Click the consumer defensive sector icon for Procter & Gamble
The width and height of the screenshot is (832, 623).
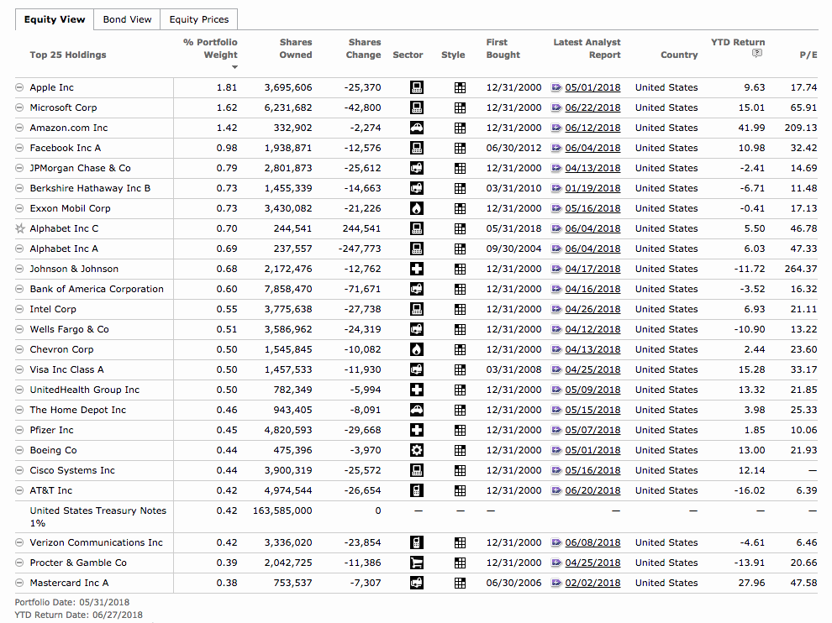[x=417, y=563]
